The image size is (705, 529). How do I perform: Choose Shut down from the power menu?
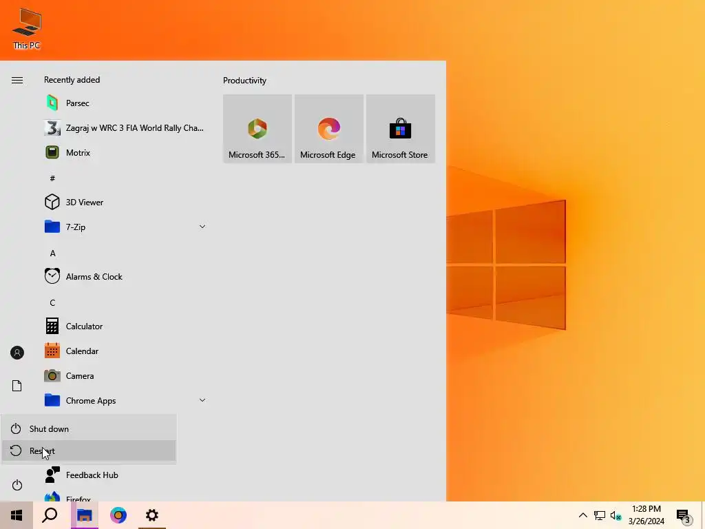tap(89, 428)
